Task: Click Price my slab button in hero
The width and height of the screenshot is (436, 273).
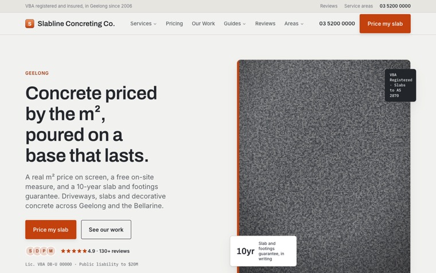Action: 50,229
